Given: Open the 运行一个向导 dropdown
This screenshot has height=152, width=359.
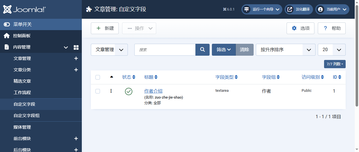Looking at the screenshot, I should click(x=262, y=9).
